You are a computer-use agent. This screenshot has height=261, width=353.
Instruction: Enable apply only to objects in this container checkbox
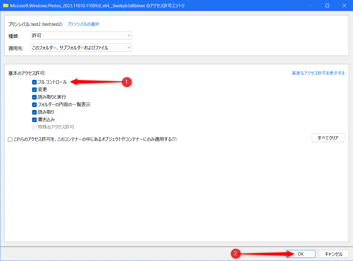tap(10, 139)
